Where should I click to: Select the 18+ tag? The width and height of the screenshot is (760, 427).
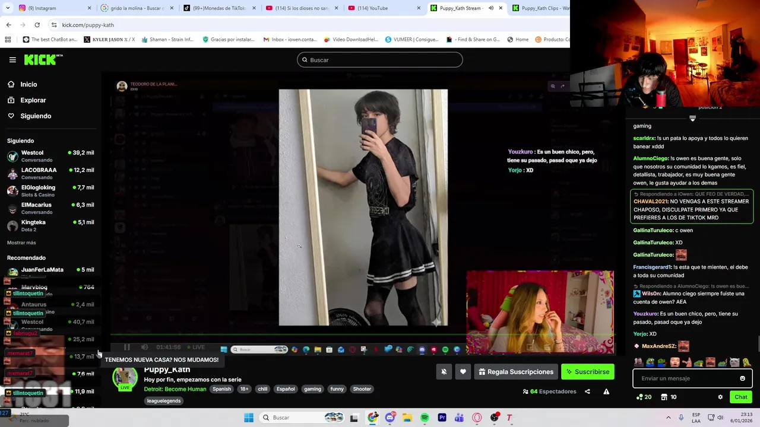pos(244,389)
